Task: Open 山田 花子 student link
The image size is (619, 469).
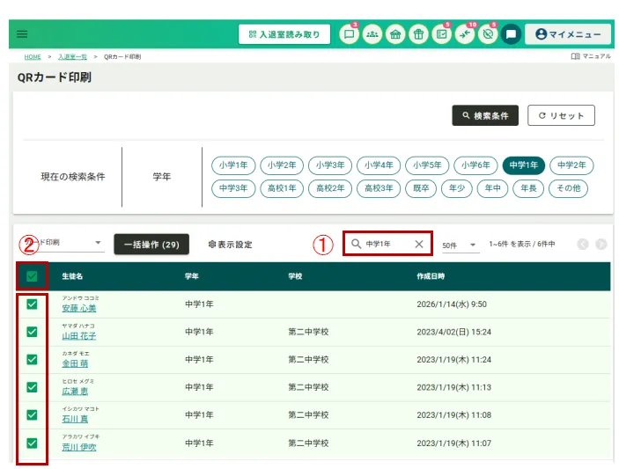Action: 79,336
